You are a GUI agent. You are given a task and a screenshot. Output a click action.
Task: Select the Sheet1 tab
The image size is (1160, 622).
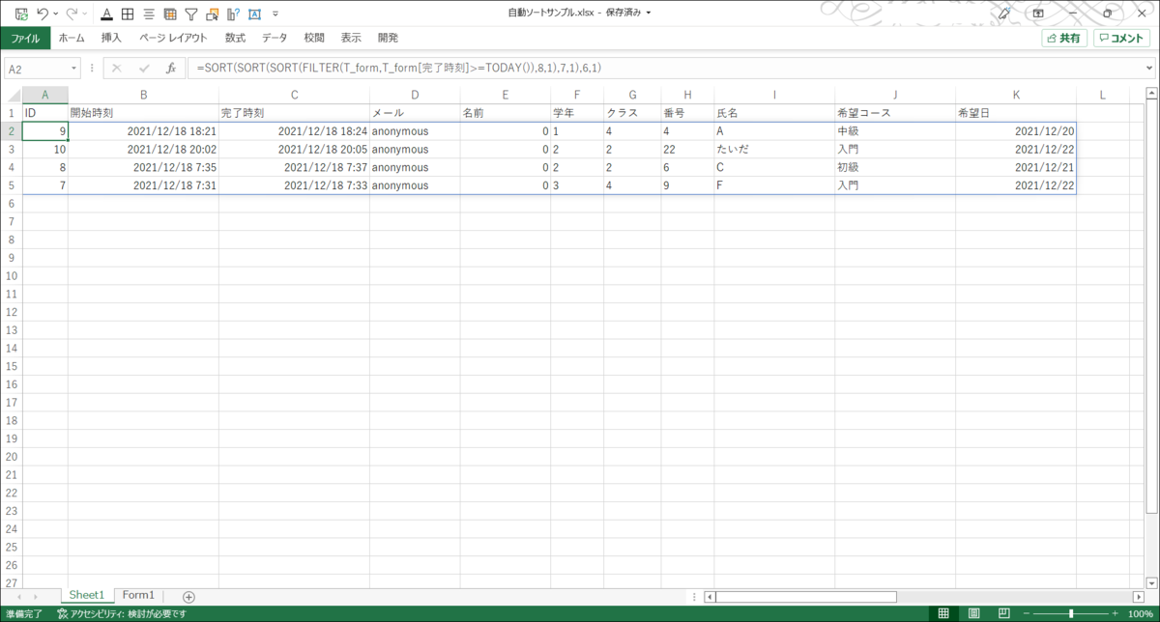click(x=86, y=596)
